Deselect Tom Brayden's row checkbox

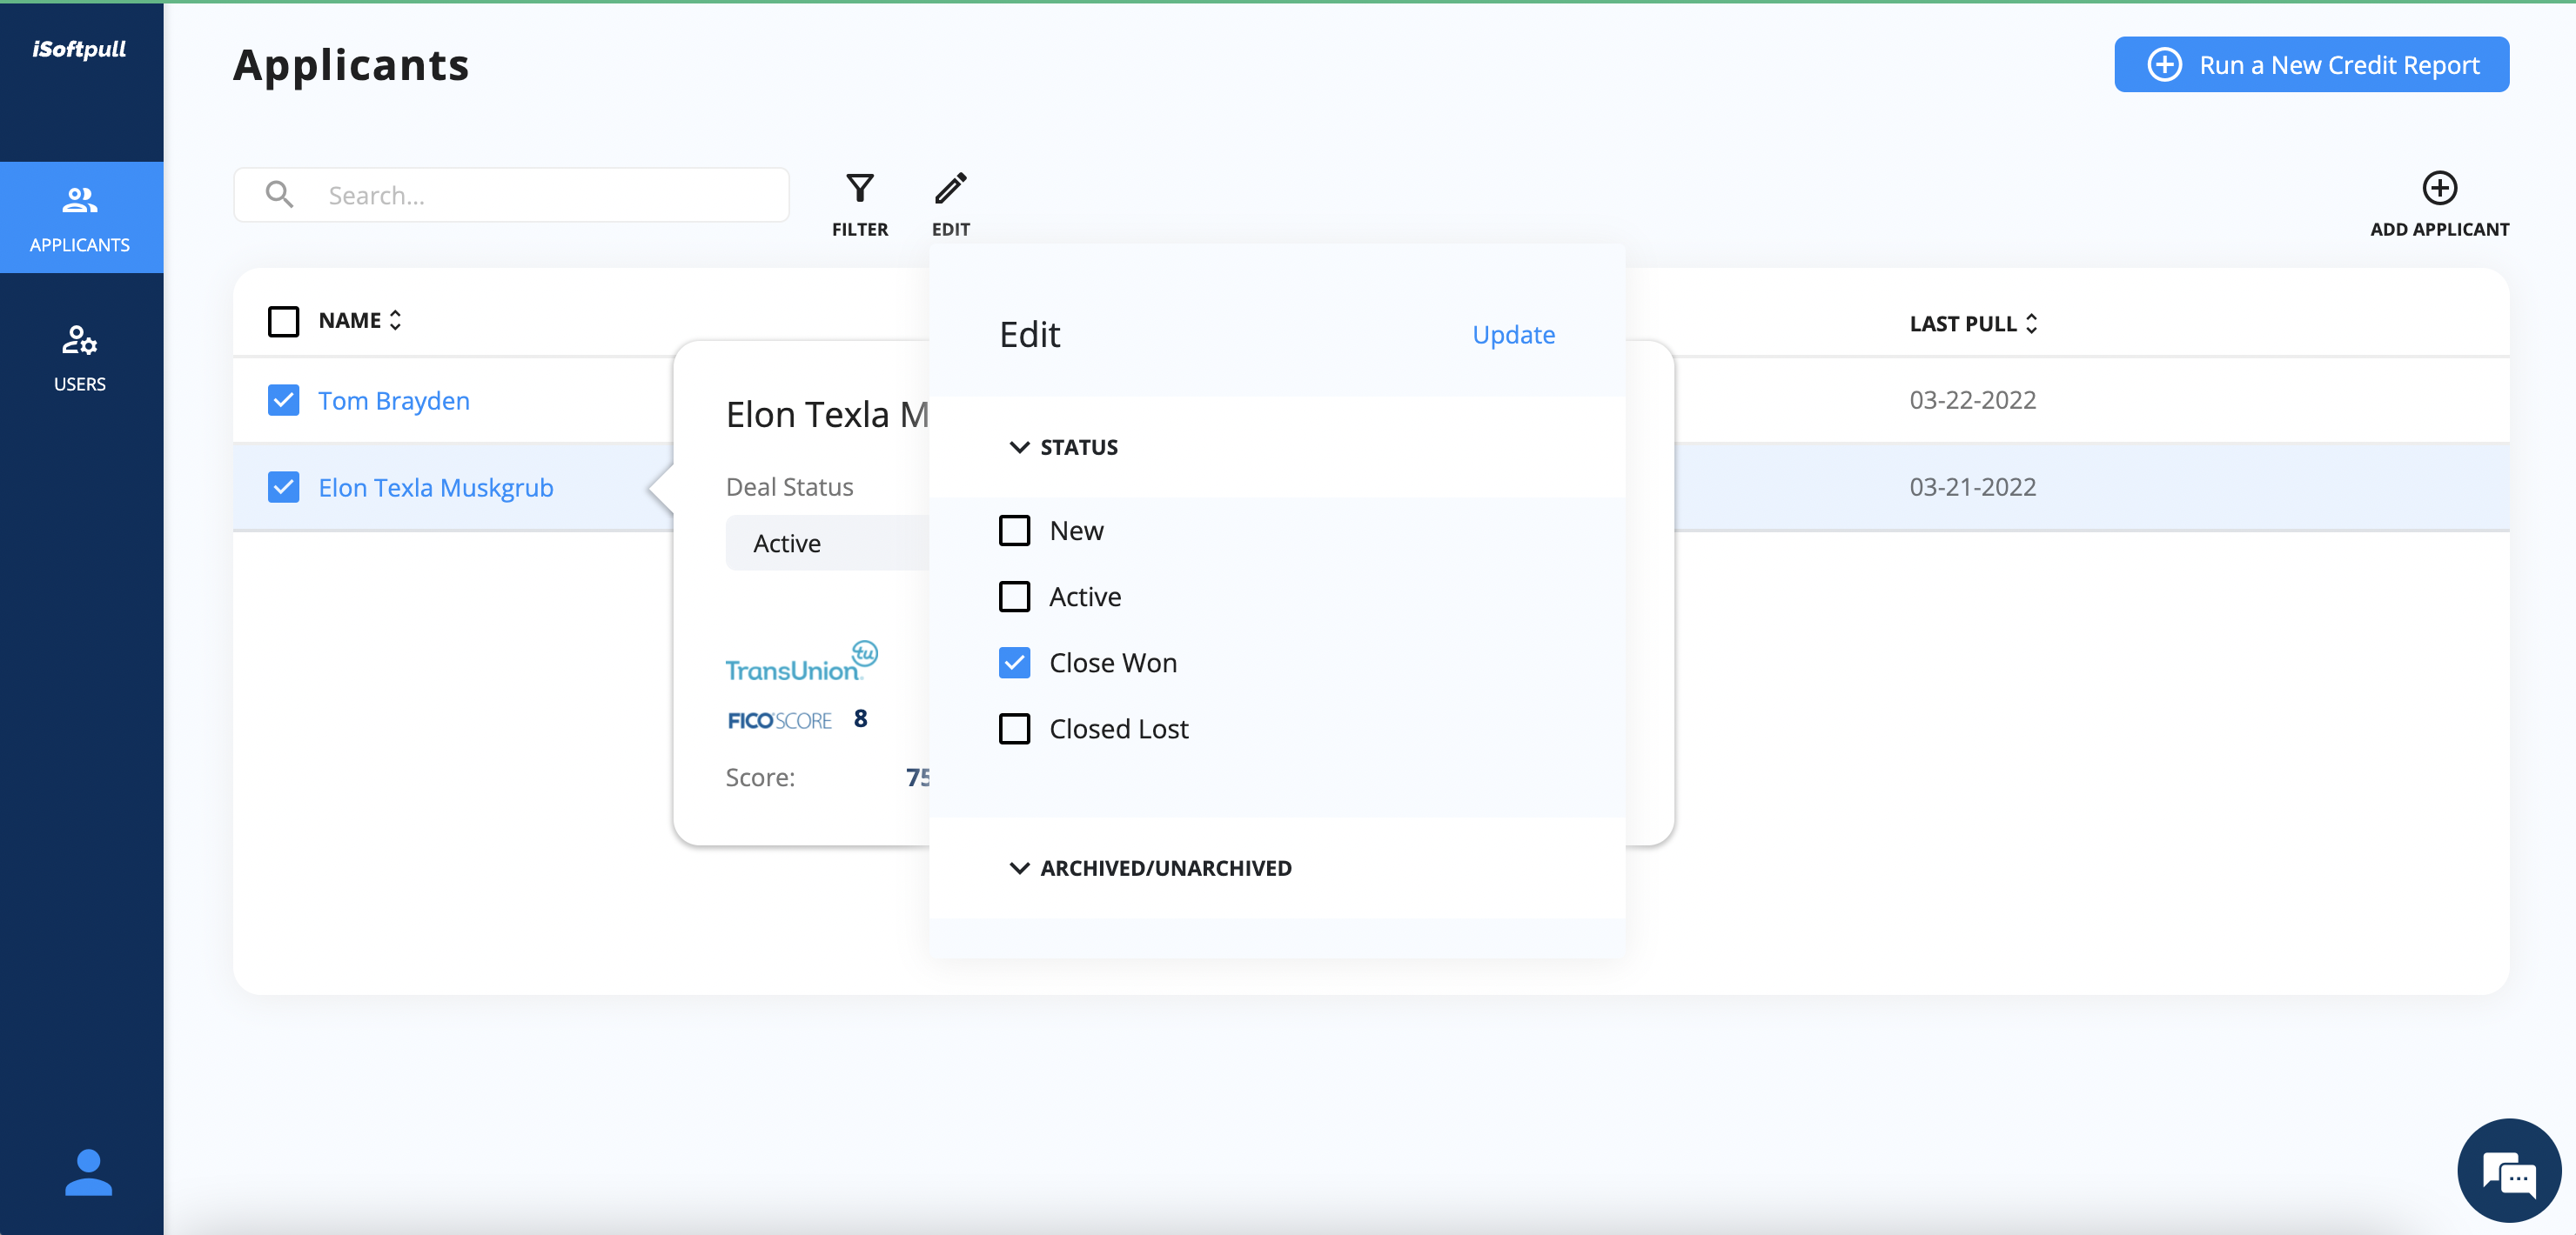point(283,400)
